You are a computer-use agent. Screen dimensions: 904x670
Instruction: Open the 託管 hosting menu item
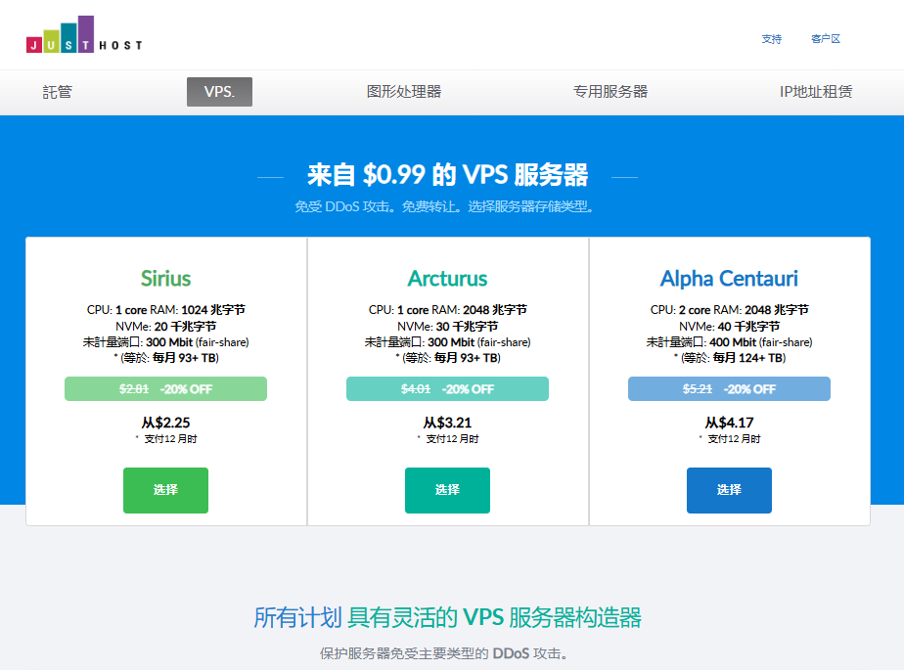tap(58, 92)
